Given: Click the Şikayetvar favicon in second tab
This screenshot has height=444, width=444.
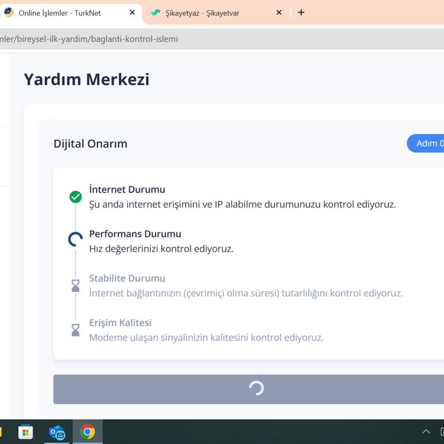Looking at the screenshot, I should pos(156,13).
